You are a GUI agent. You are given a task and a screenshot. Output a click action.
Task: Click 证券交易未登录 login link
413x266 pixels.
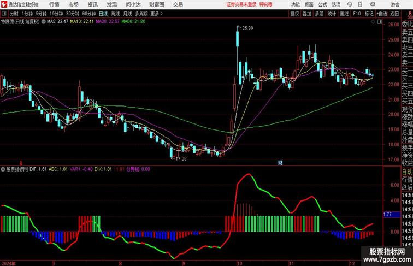click(x=241, y=4)
